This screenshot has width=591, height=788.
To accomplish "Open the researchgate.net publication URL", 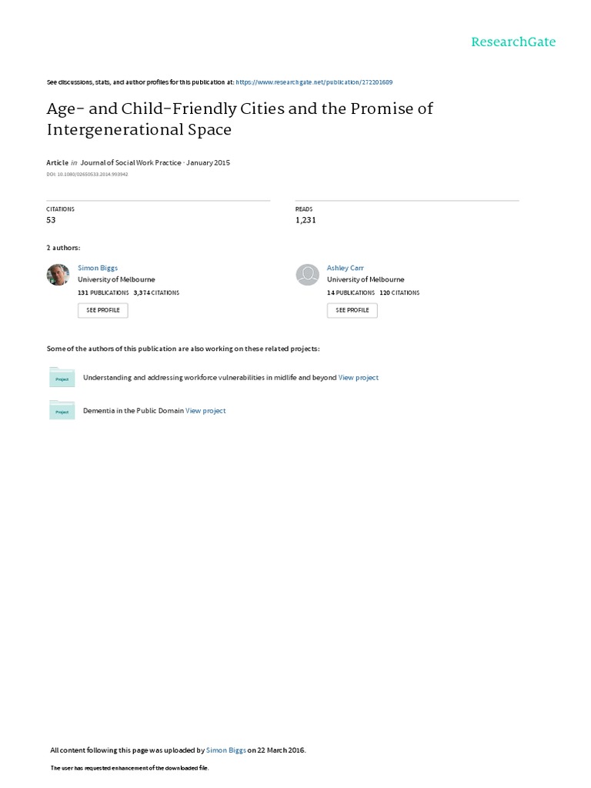I will (314, 82).
